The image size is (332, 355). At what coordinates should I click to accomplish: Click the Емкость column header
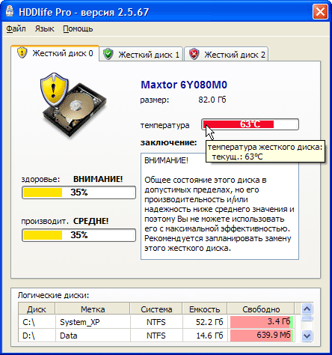pos(205,309)
